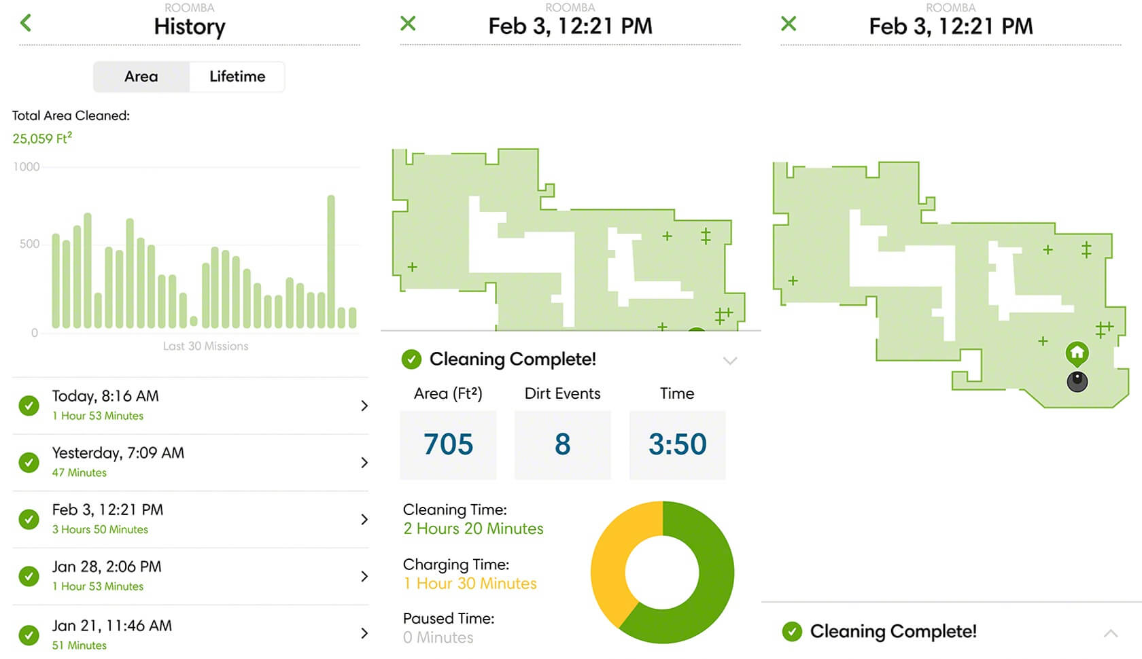This screenshot has height=659, width=1142.
Task: Expand the bottom-right Cleaning Complete panel
Action: click(x=1111, y=633)
